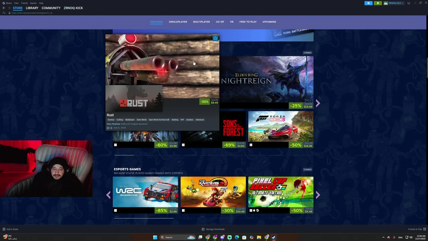The height and width of the screenshot is (241, 428).
Task: Open the Friends menu
Action: 24,3
